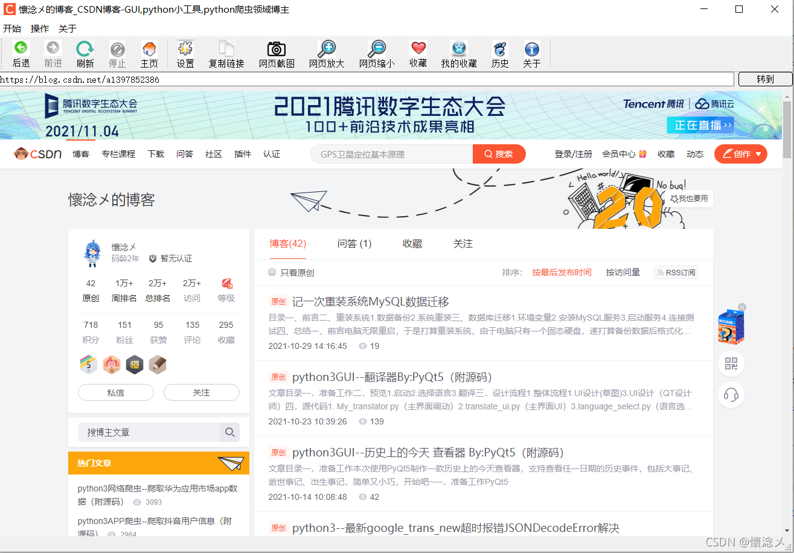This screenshot has width=794, height=553.
Task: Open 我的收藏 star icon
Action: 459,48
